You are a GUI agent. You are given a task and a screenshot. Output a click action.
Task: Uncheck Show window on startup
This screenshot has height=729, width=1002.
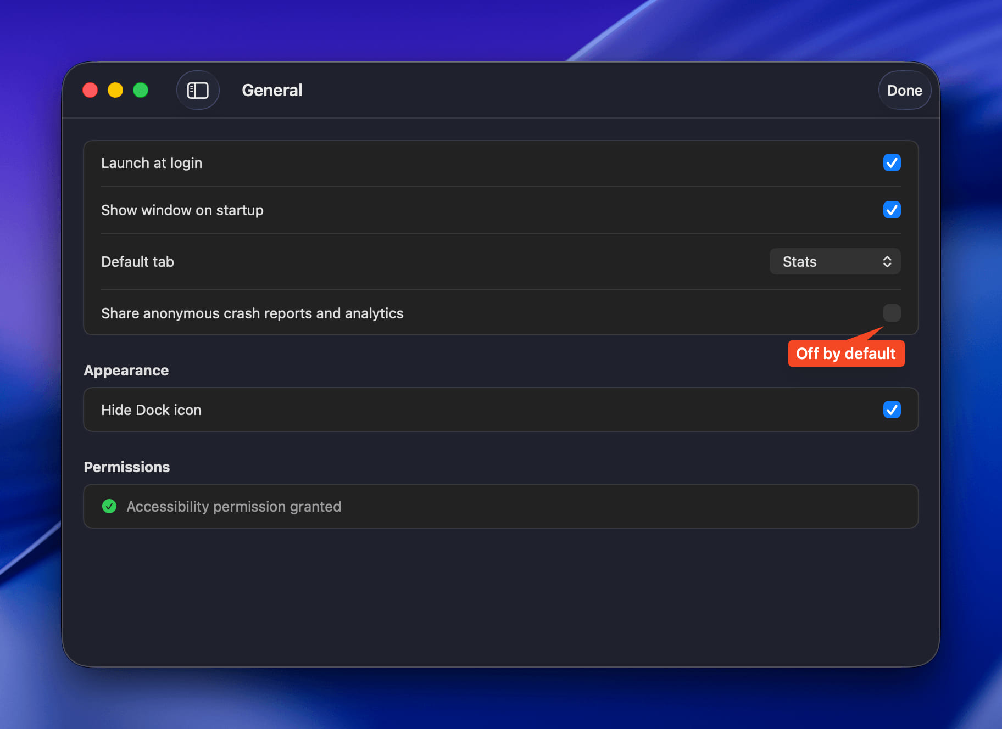point(892,210)
